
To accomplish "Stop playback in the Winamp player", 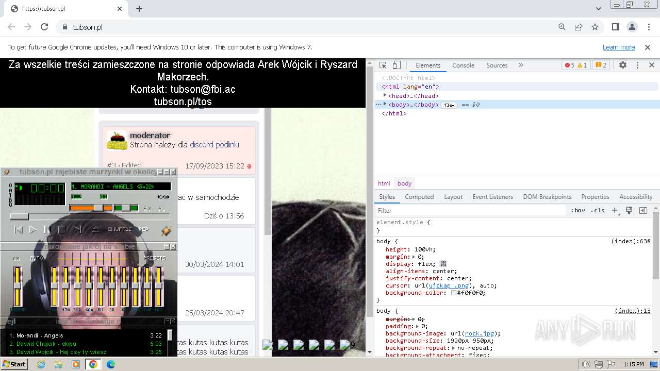I will [x=61, y=230].
